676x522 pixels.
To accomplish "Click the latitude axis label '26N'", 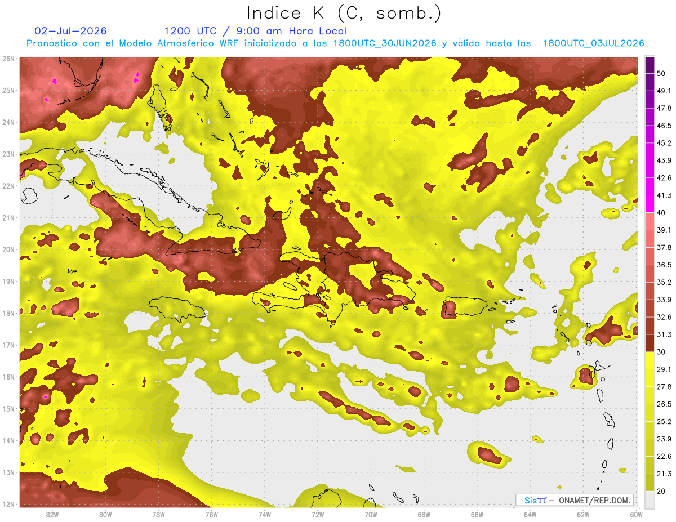I will [8, 59].
